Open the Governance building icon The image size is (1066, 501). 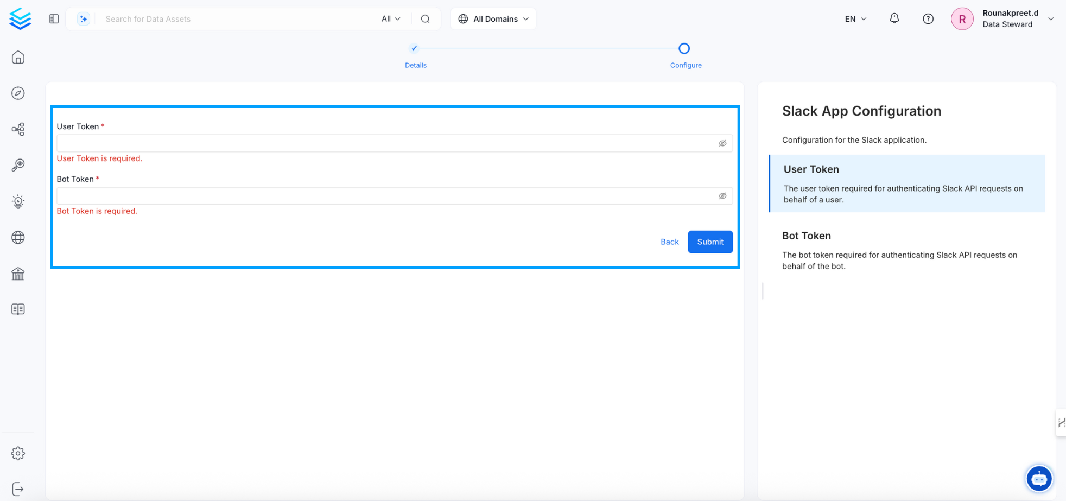click(x=18, y=274)
